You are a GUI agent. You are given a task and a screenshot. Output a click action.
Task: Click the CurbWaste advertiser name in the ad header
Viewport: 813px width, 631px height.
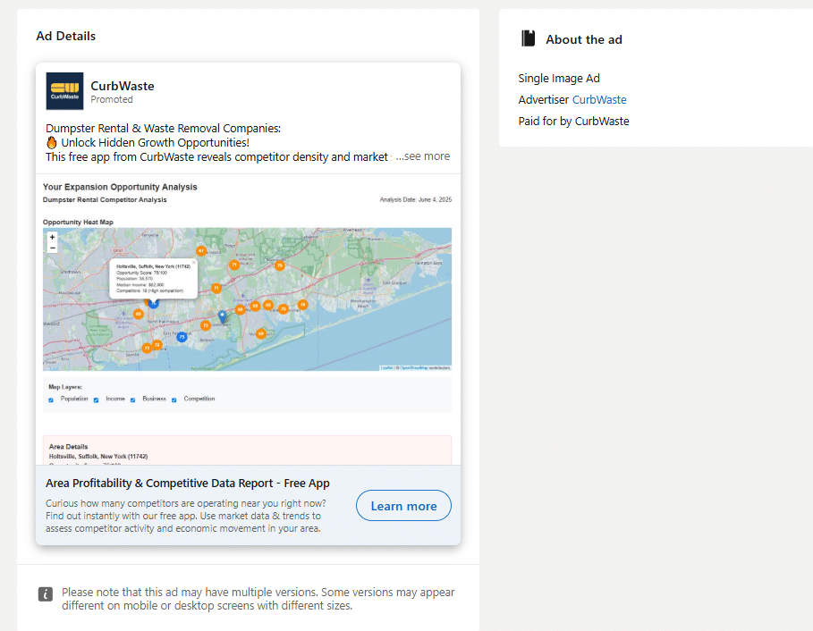point(123,86)
